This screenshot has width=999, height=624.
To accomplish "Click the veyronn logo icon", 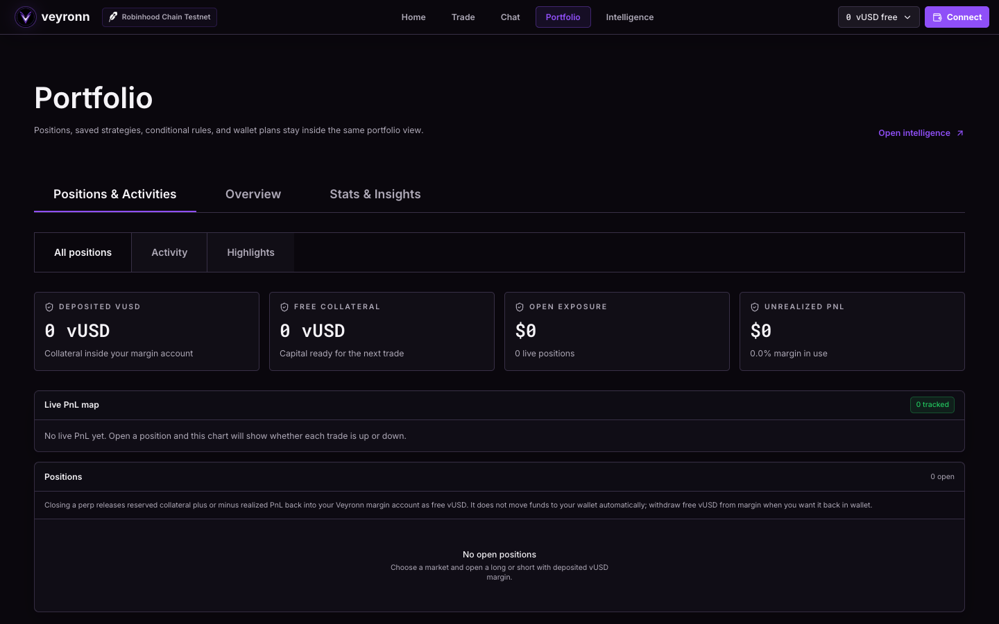I will tap(26, 17).
